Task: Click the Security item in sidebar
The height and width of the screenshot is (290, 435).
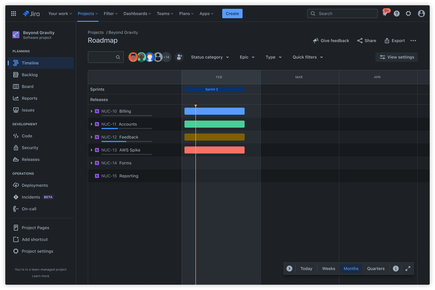Action: (30, 147)
